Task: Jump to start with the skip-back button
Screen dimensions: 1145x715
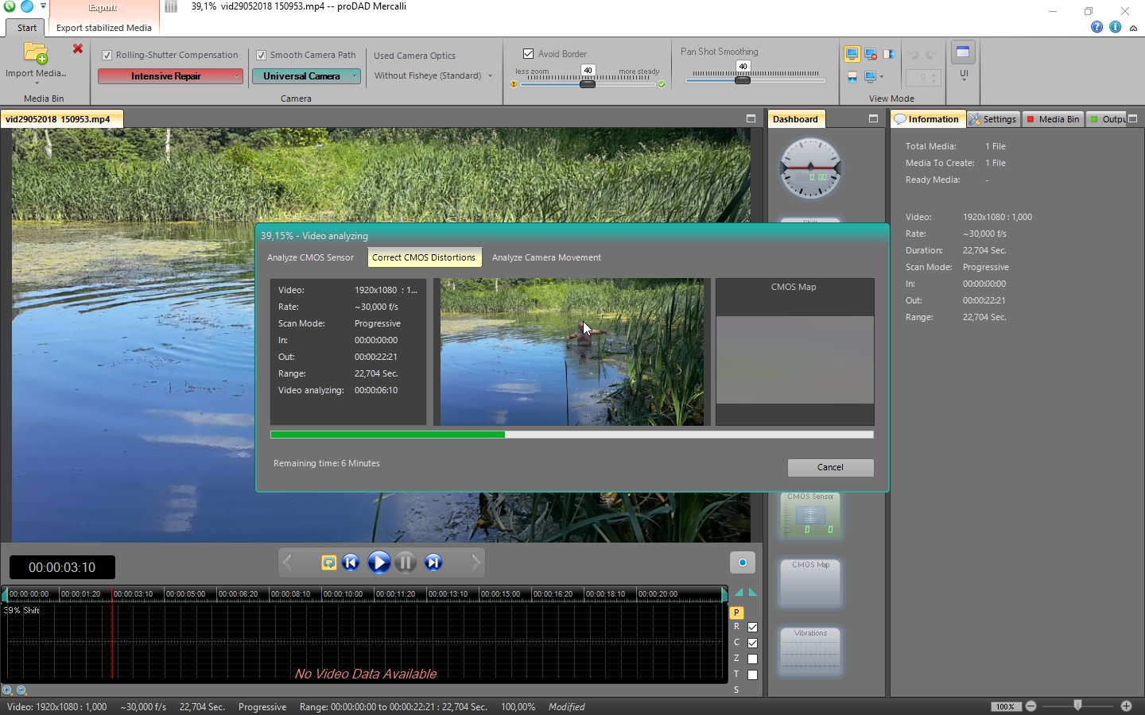Action: [x=351, y=562]
